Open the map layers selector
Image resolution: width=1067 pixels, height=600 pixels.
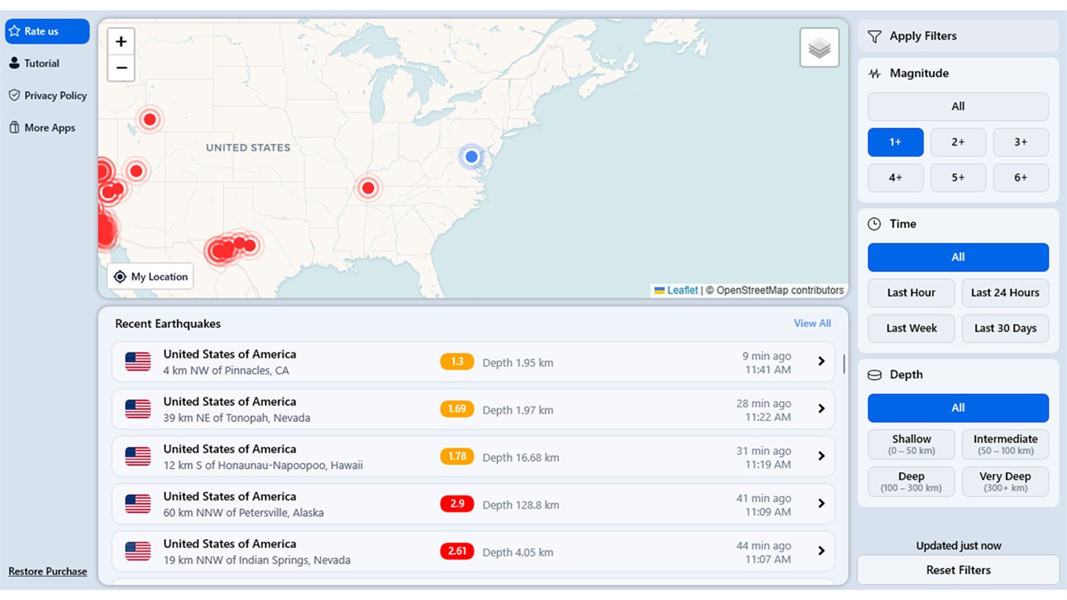coord(819,47)
